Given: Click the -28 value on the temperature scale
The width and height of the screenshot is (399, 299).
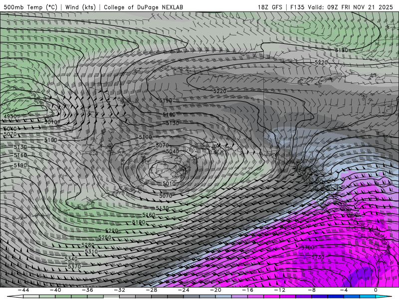Looking at the screenshot, I should point(152,290).
